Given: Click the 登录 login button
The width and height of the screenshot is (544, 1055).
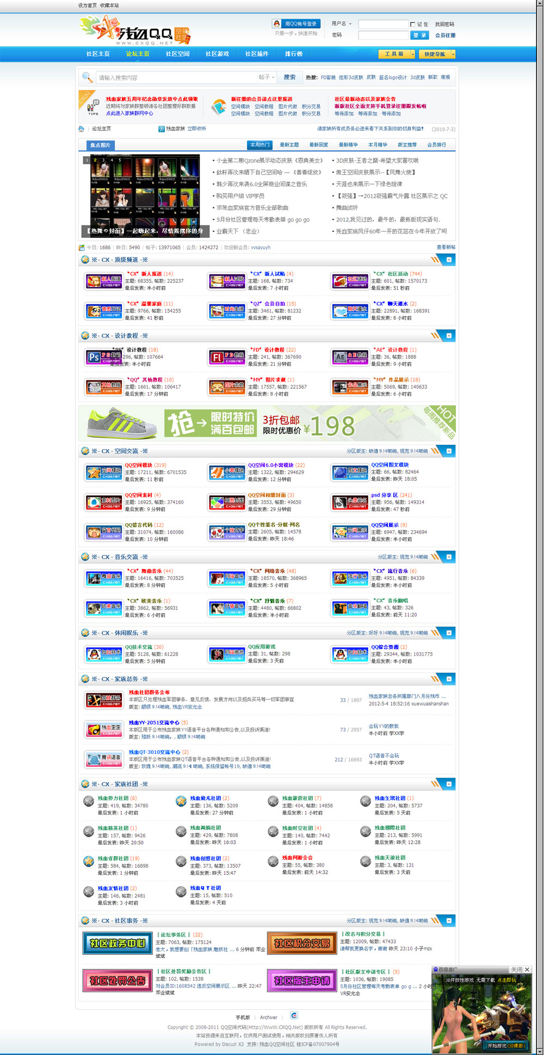Looking at the screenshot, I should click(x=420, y=35).
